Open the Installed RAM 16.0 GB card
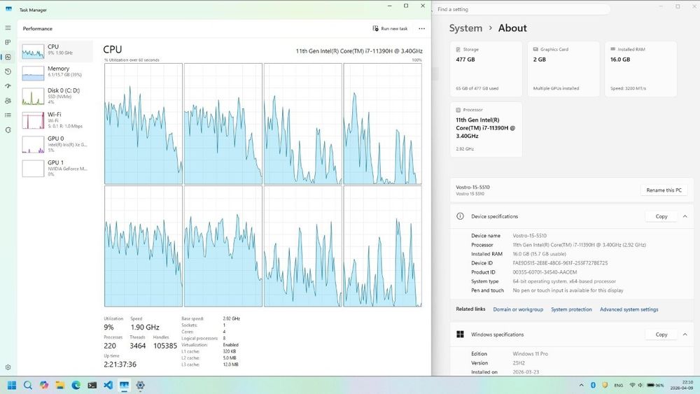Viewport: 700px width, 394px height. [x=640, y=69]
